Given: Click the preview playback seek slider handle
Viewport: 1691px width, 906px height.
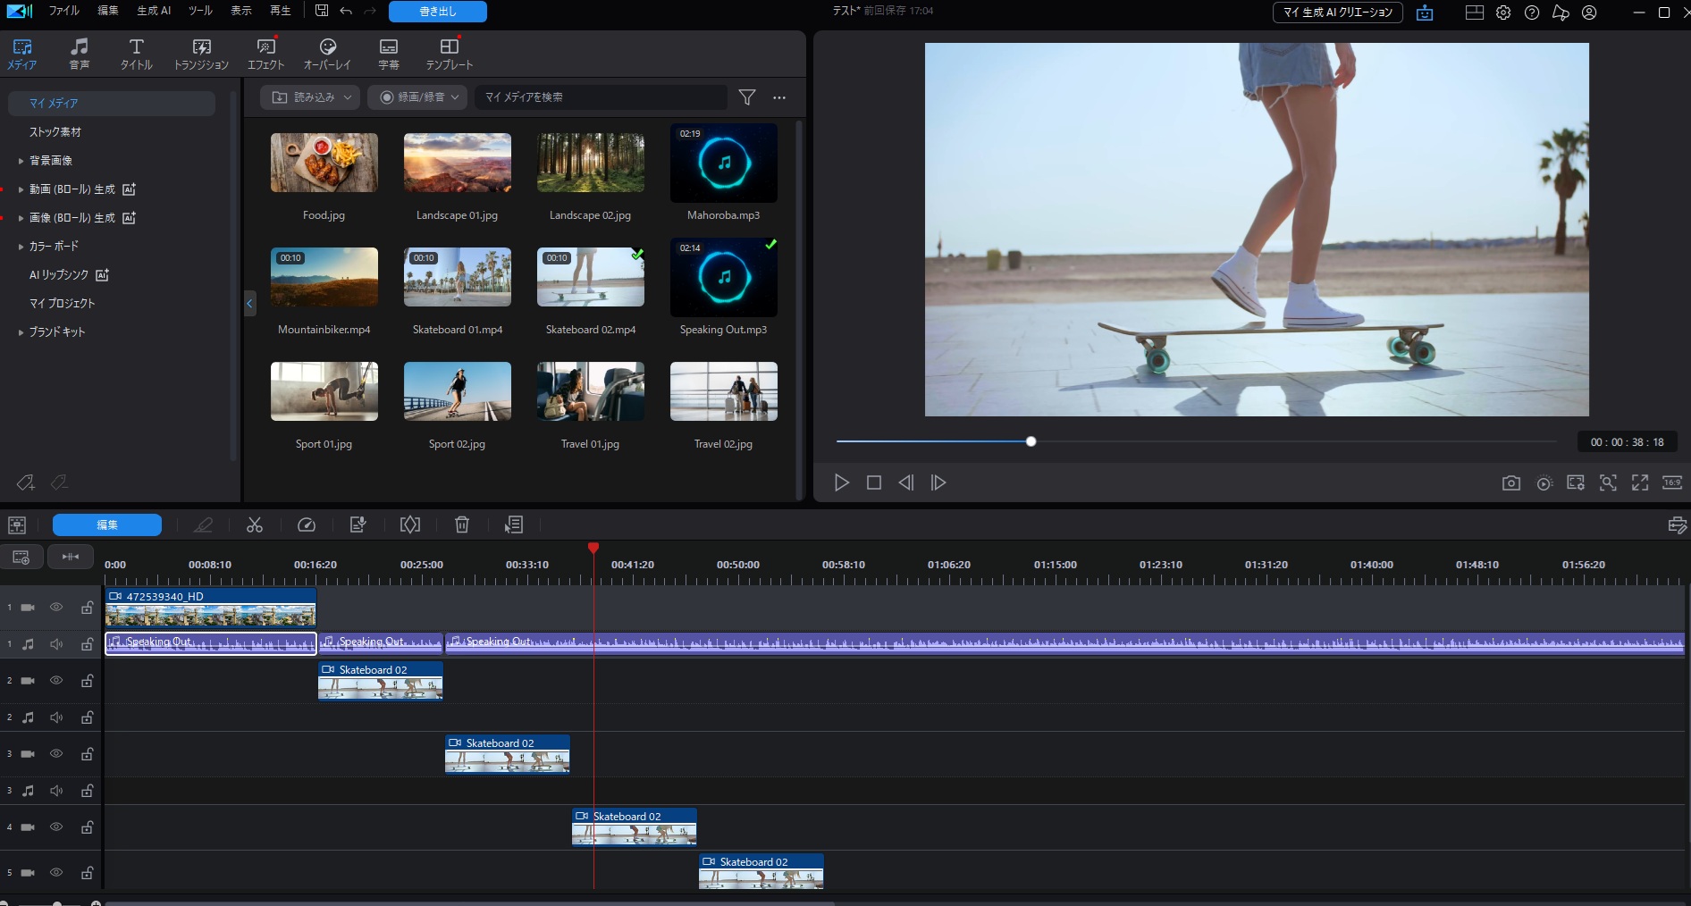Looking at the screenshot, I should (x=1031, y=441).
